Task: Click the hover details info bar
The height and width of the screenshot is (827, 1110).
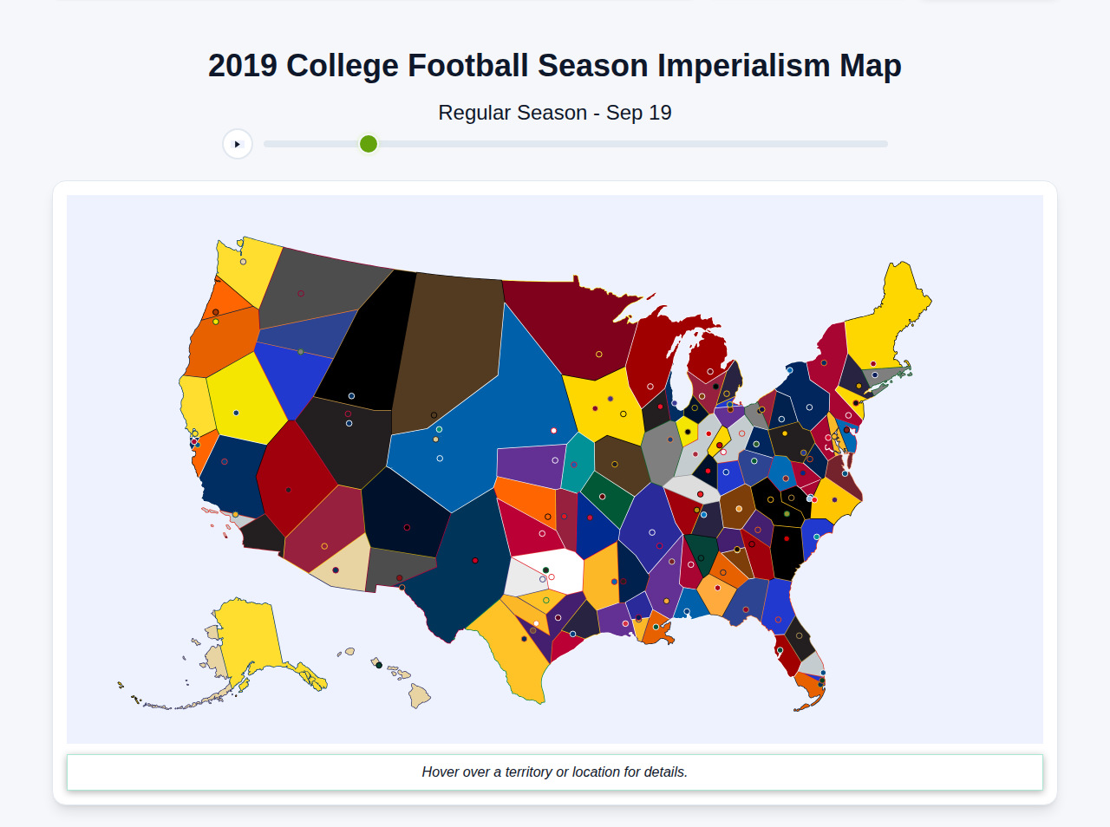Action: (x=555, y=772)
